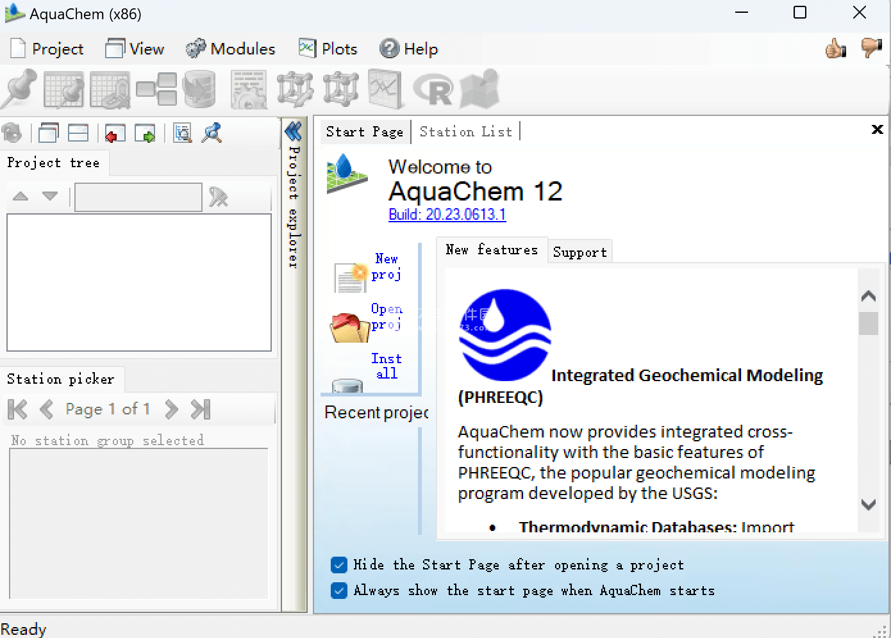The height and width of the screenshot is (638, 891).
Task: Click the thumbs down feedback icon
Action: 871,48
